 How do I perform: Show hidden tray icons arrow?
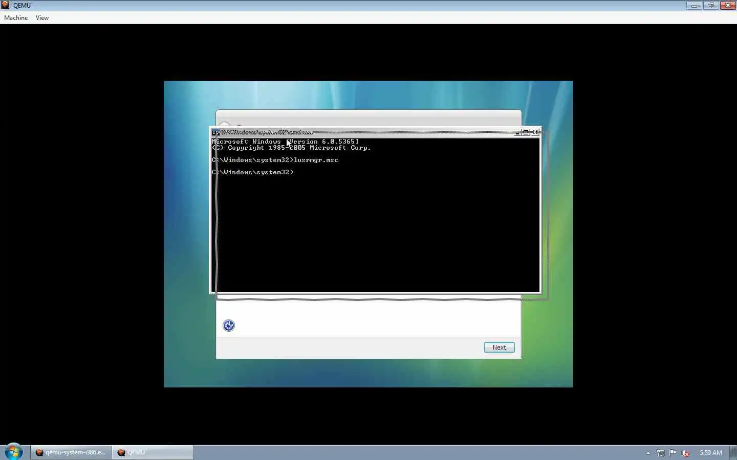pos(648,453)
